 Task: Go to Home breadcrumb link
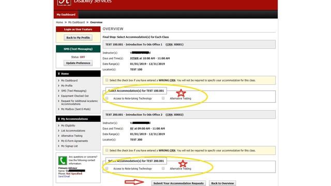pyautogui.click(x=59, y=22)
